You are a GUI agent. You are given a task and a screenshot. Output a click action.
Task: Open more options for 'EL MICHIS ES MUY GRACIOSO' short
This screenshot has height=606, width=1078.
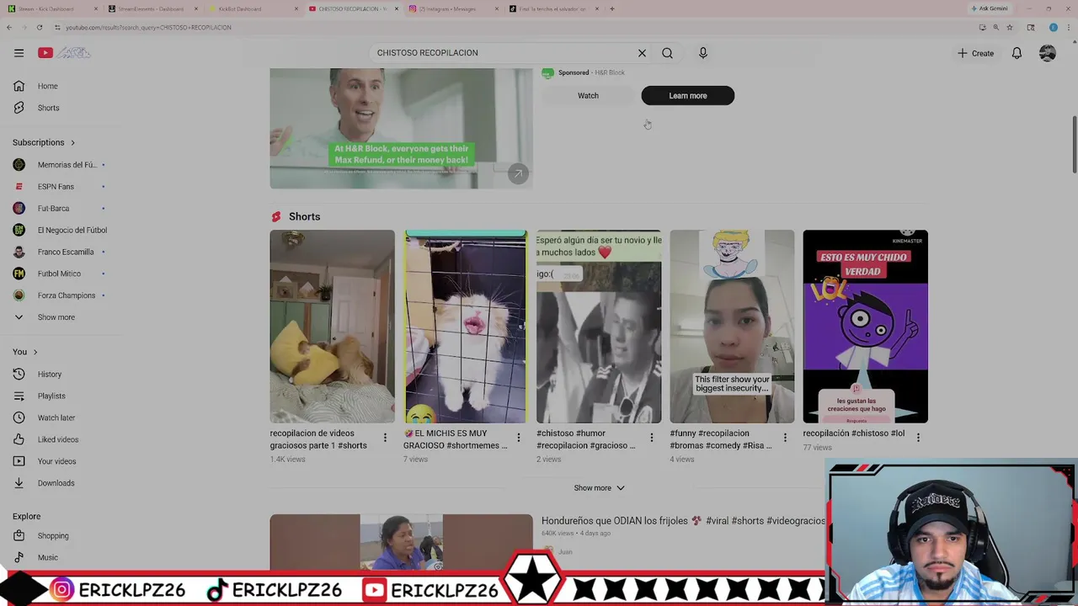coord(518,438)
